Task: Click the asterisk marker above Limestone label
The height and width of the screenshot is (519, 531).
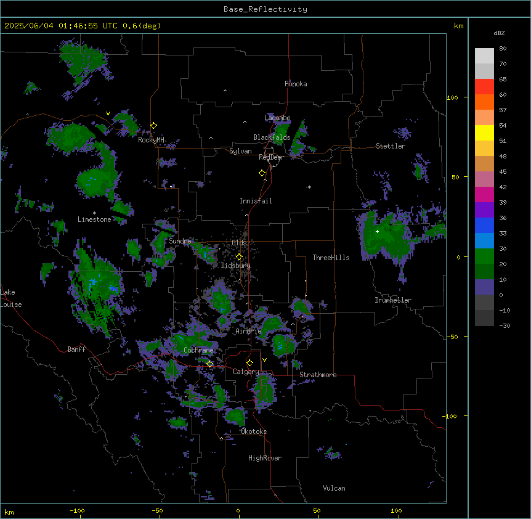Action: 94,213
